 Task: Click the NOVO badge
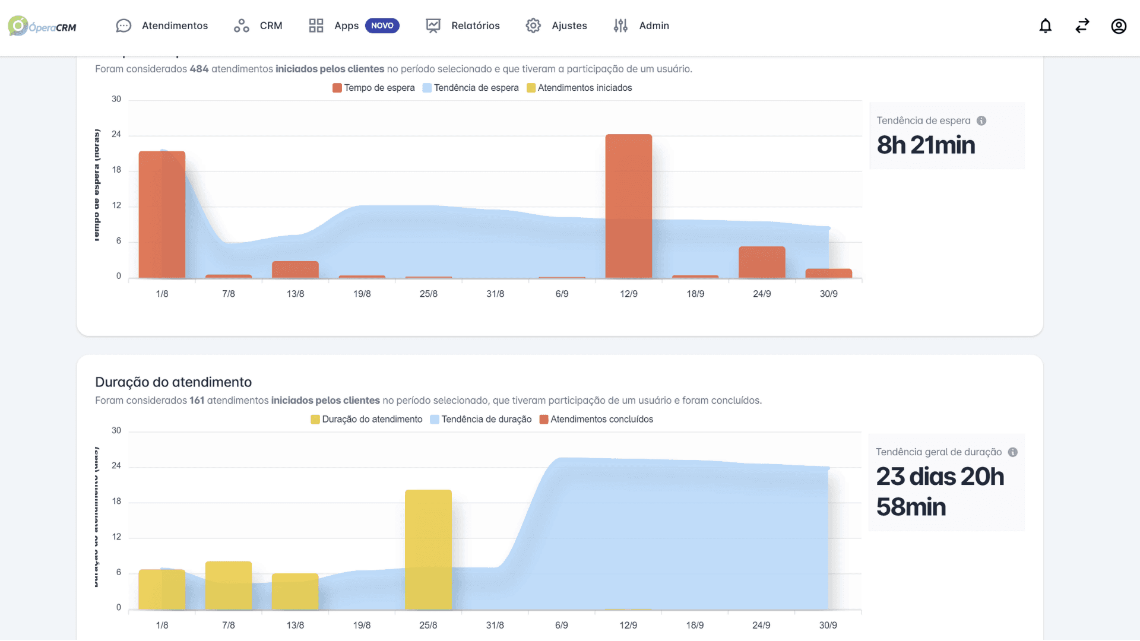point(382,26)
